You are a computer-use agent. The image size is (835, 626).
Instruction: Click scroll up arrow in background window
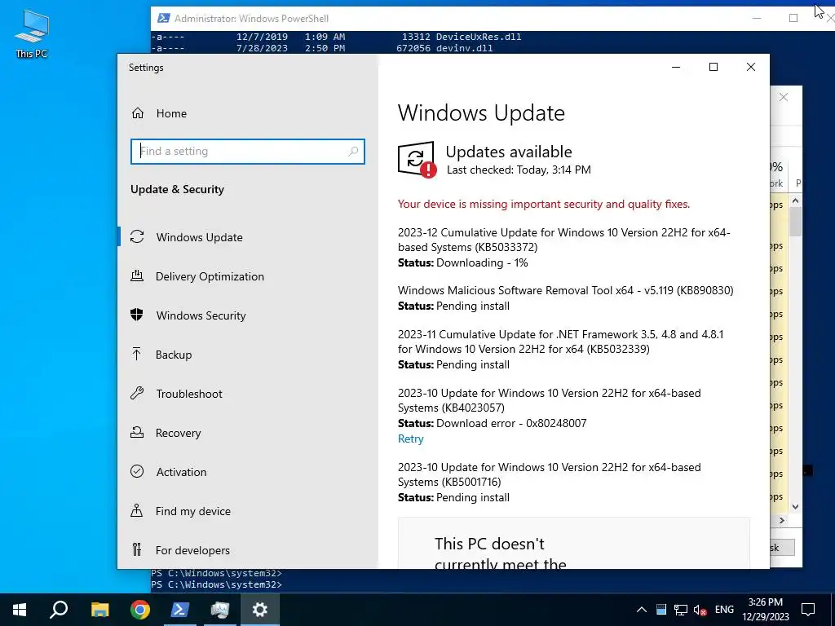click(x=796, y=201)
